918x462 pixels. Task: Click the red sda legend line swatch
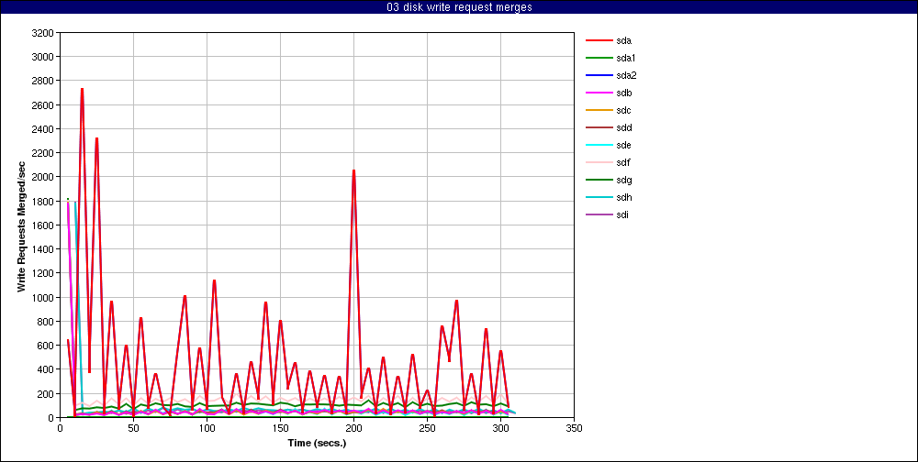(599, 40)
